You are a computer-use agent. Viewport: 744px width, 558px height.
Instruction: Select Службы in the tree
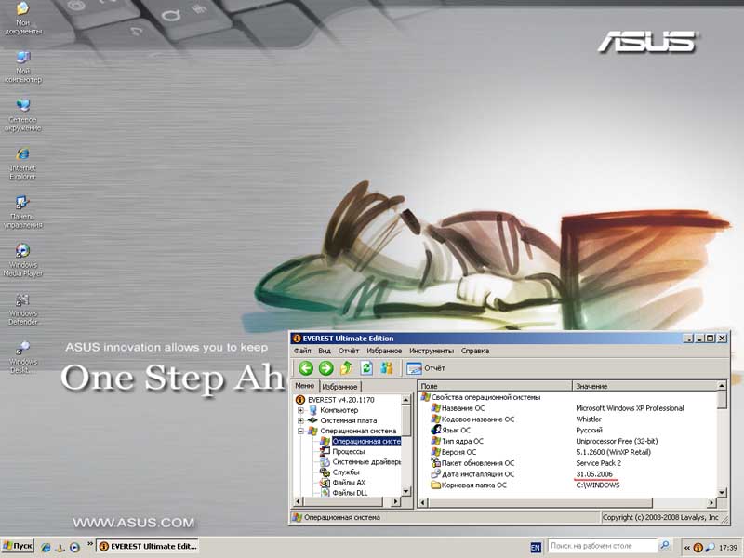[346, 472]
